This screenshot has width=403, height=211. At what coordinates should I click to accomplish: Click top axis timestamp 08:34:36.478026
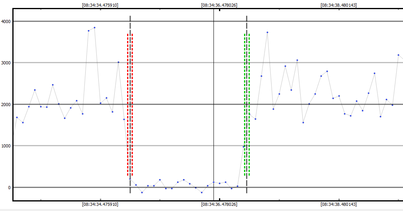(x=219, y=5)
